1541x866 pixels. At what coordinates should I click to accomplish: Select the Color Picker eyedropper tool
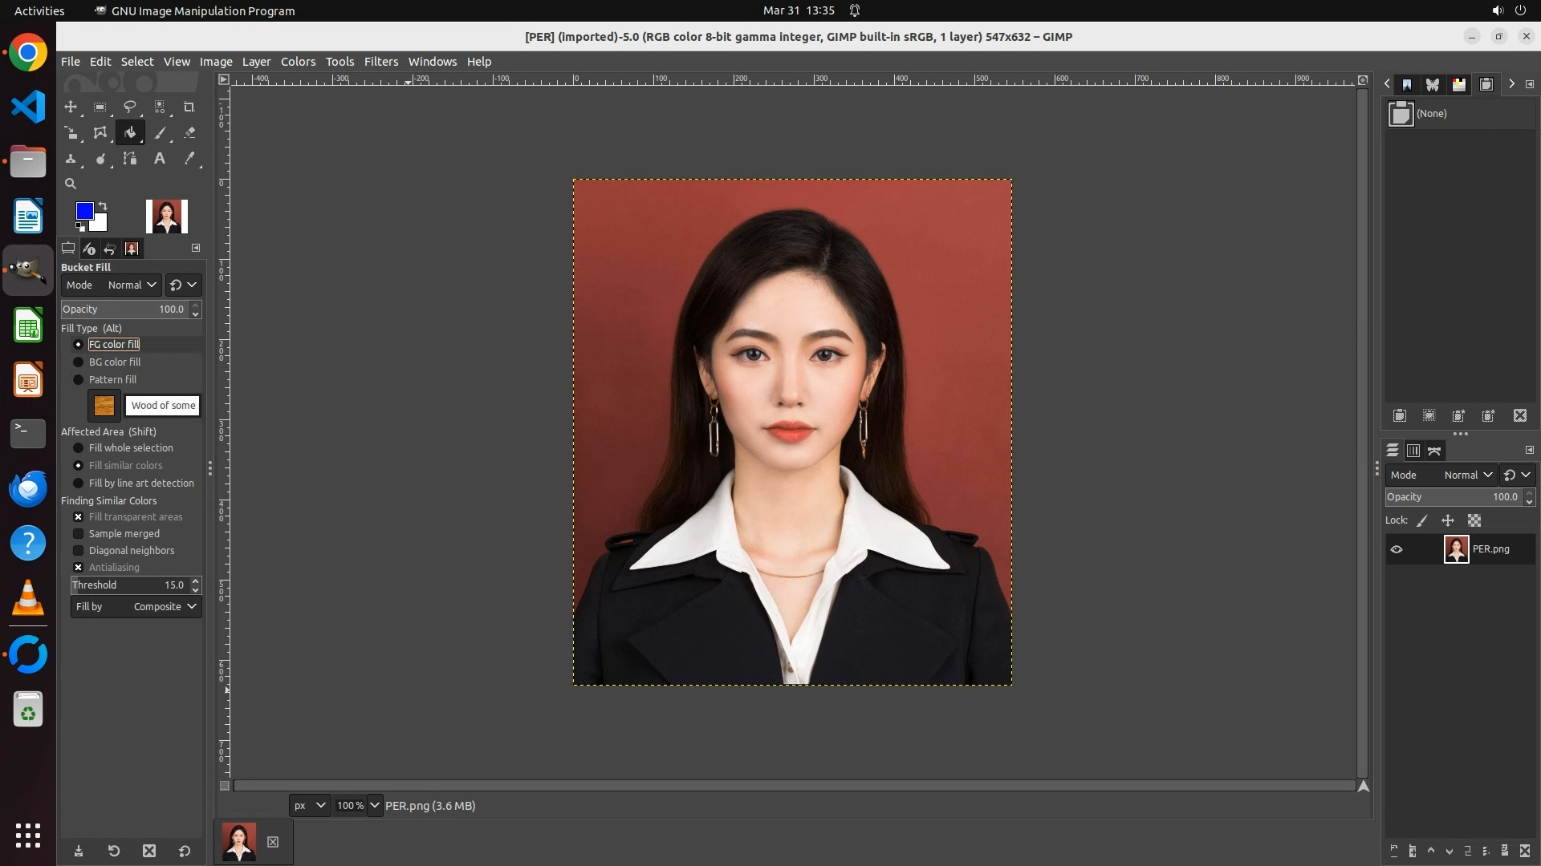coord(189,159)
